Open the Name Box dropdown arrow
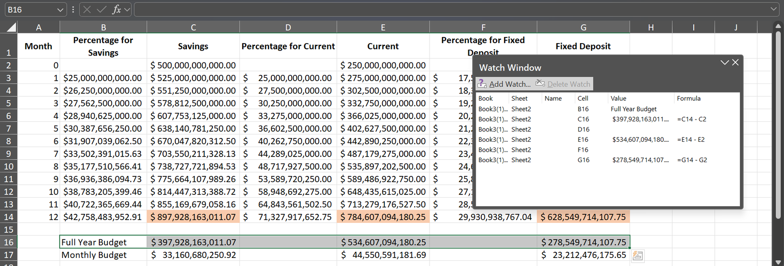The height and width of the screenshot is (266, 784). pos(60,9)
